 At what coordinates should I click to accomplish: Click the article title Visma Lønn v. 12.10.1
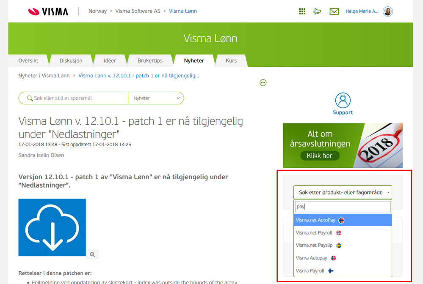point(130,128)
